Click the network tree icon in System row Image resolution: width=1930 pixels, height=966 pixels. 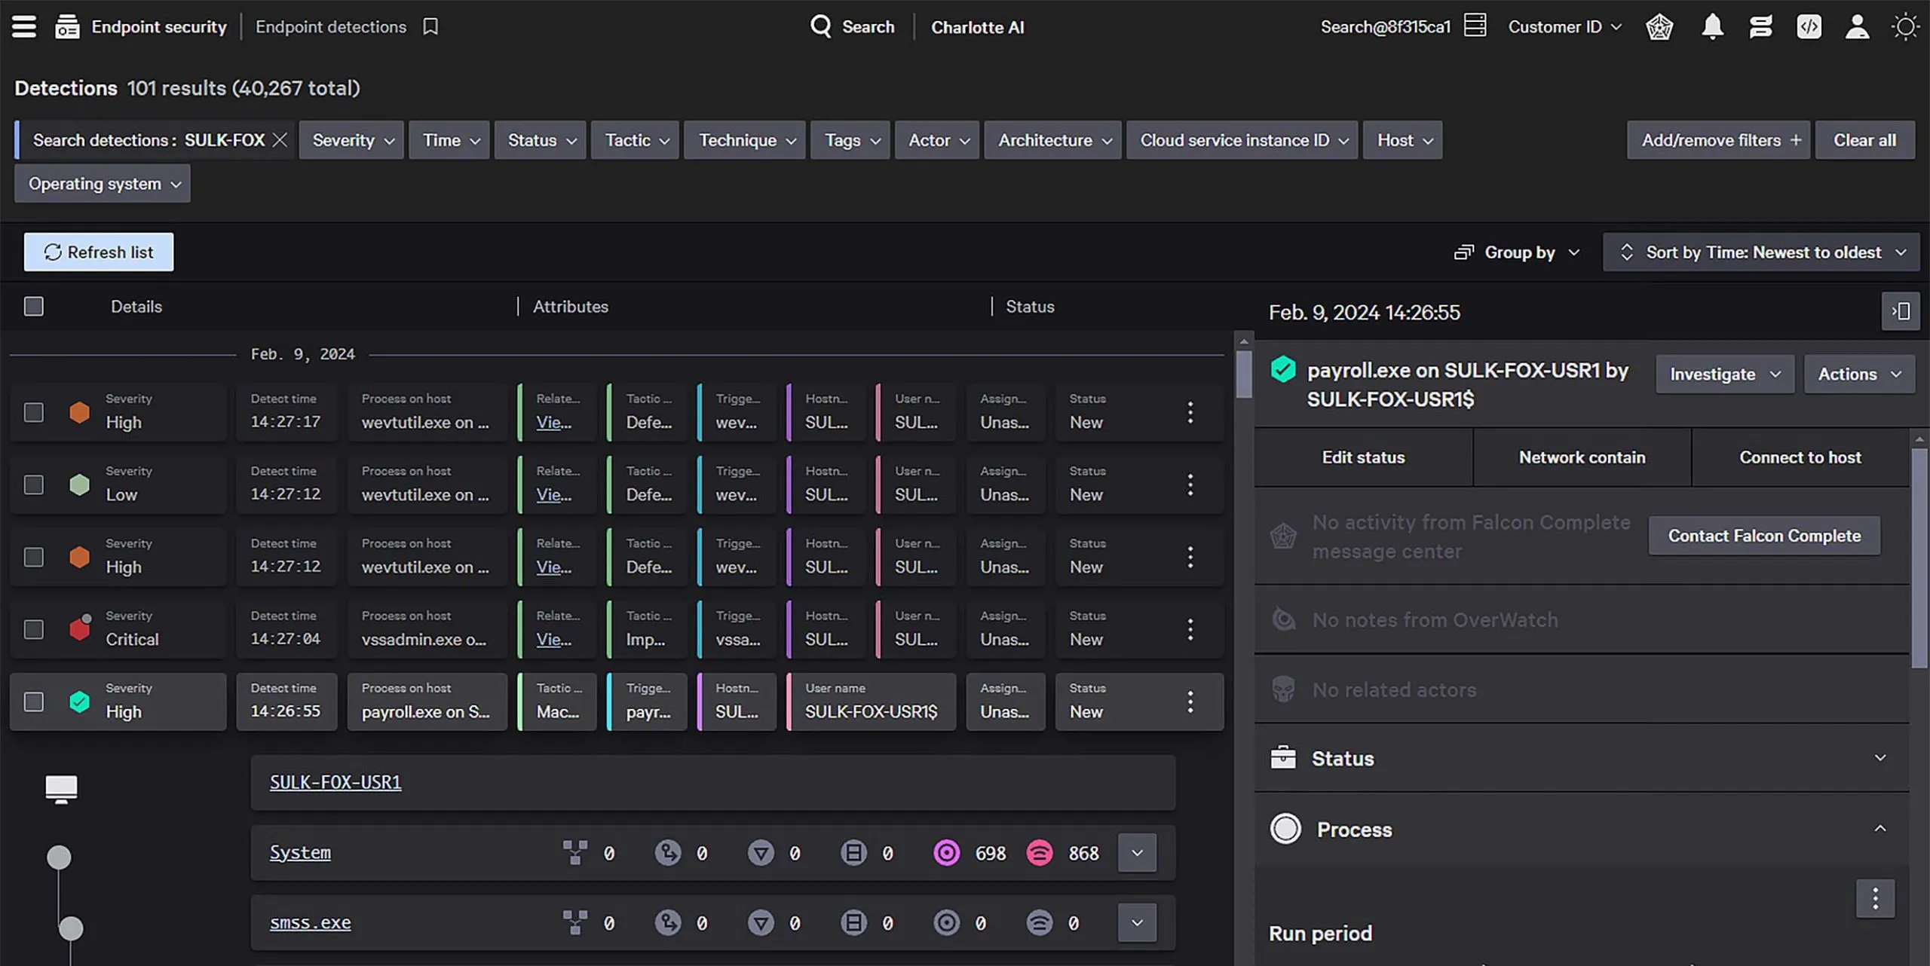574,853
